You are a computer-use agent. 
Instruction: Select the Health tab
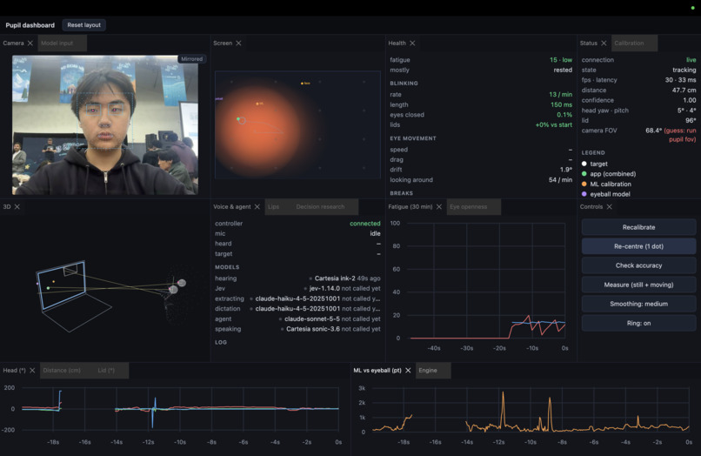click(397, 43)
